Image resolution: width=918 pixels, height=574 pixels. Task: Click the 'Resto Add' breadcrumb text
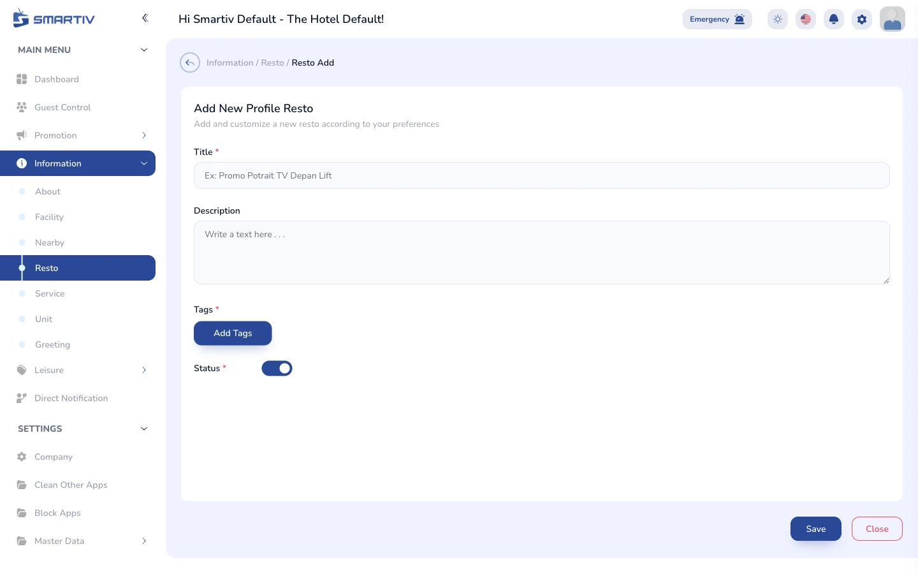[313, 63]
